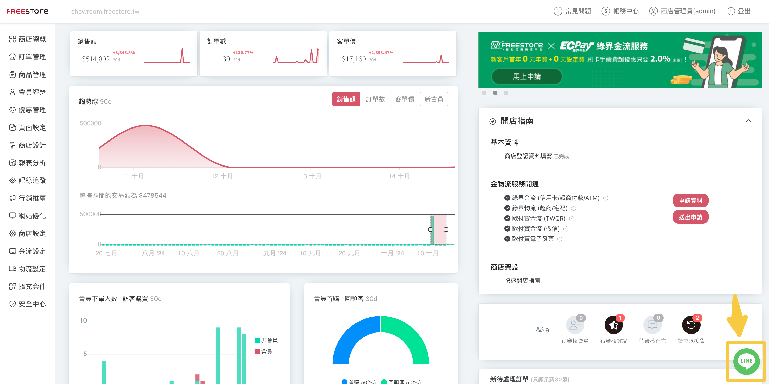Open 訂單管理 in the sidebar
This screenshot has height=384, width=769.
(x=28, y=57)
